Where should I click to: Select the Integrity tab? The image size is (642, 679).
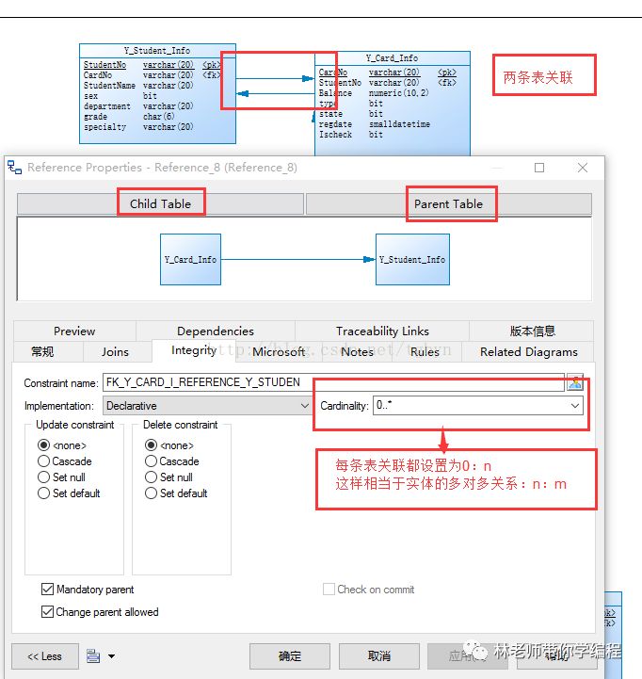[194, 350]
